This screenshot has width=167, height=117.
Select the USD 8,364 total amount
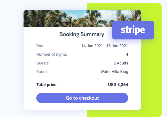point(118,85)
